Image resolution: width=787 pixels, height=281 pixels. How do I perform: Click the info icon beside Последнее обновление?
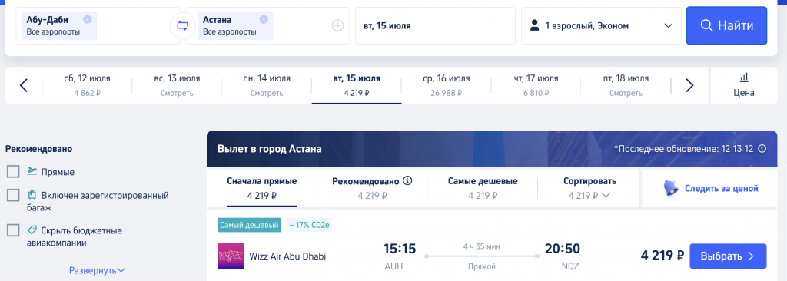[x=762, y=148]
